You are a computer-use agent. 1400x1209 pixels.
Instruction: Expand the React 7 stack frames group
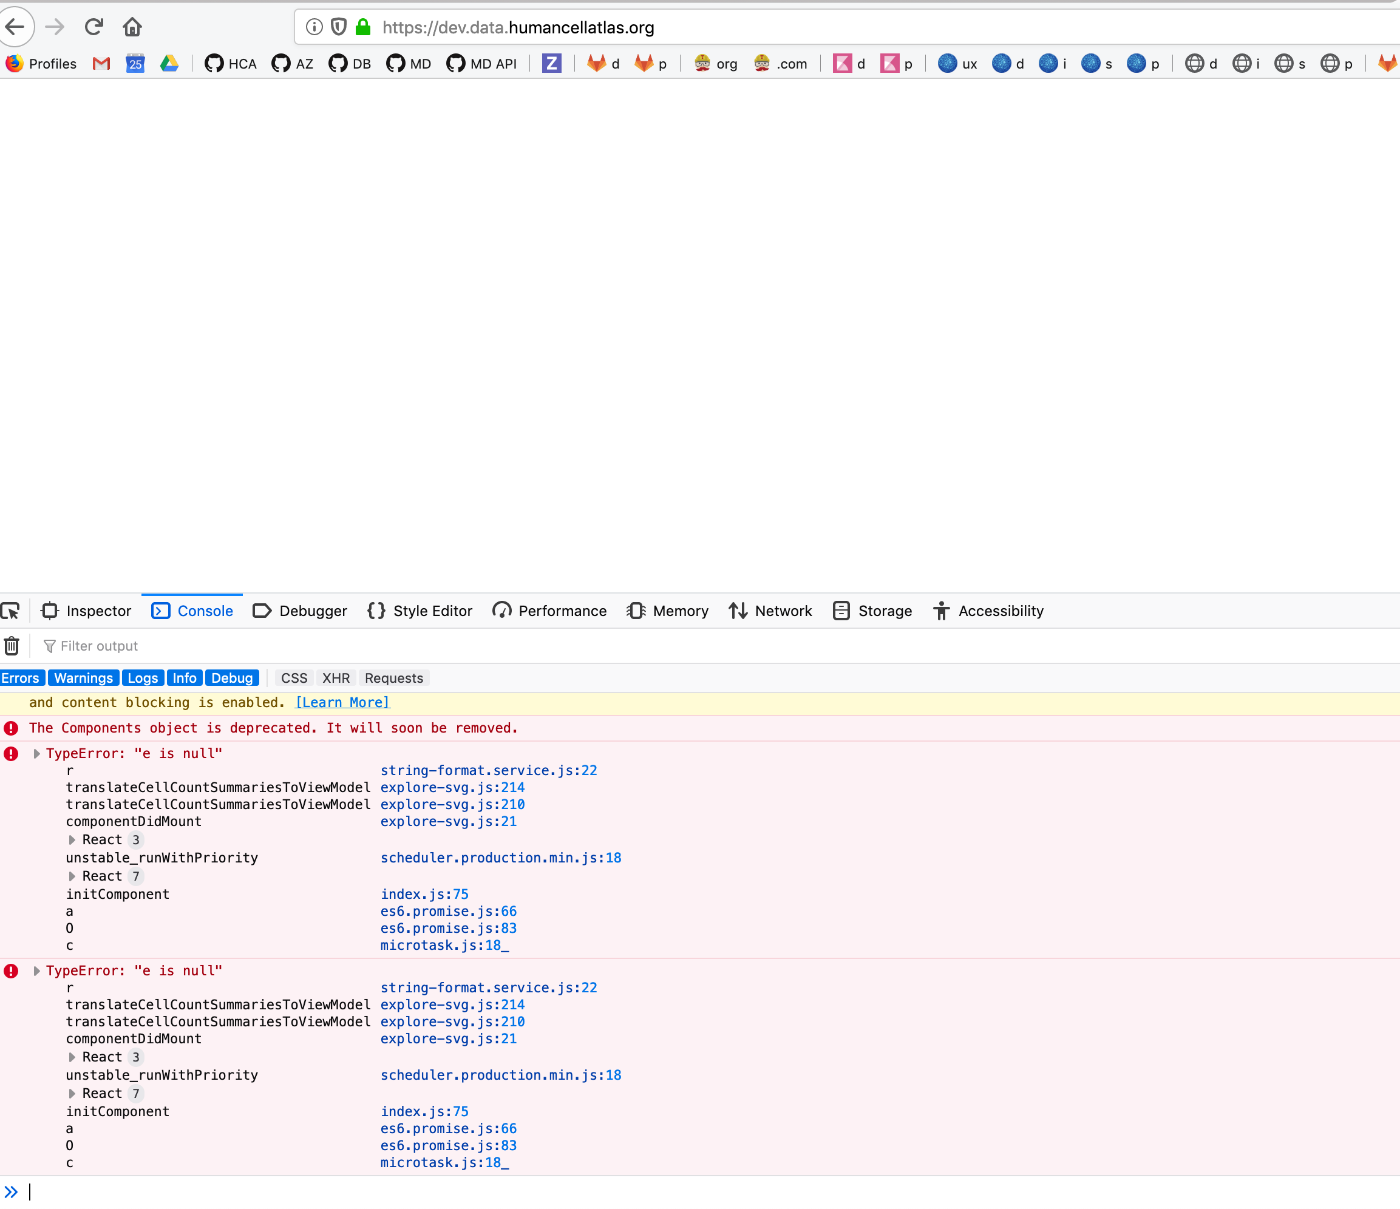[72, 876]
